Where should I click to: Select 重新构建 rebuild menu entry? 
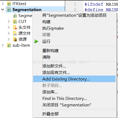point(74,50)
